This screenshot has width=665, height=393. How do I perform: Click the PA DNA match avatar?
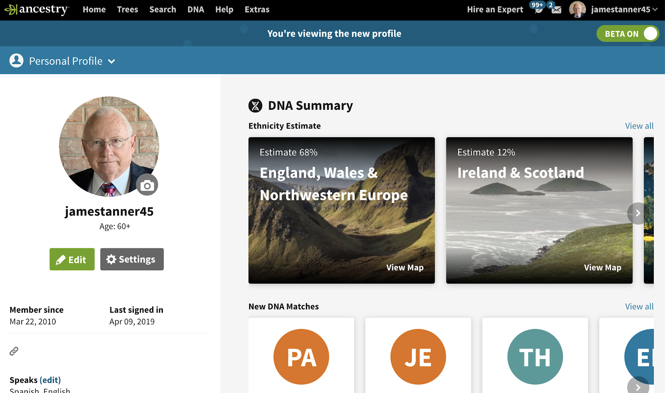301,356
